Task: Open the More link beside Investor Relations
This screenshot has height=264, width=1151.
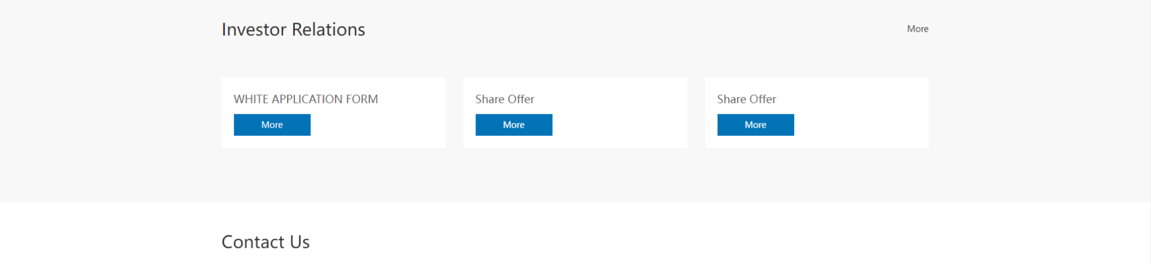Action: pos(917,29)
